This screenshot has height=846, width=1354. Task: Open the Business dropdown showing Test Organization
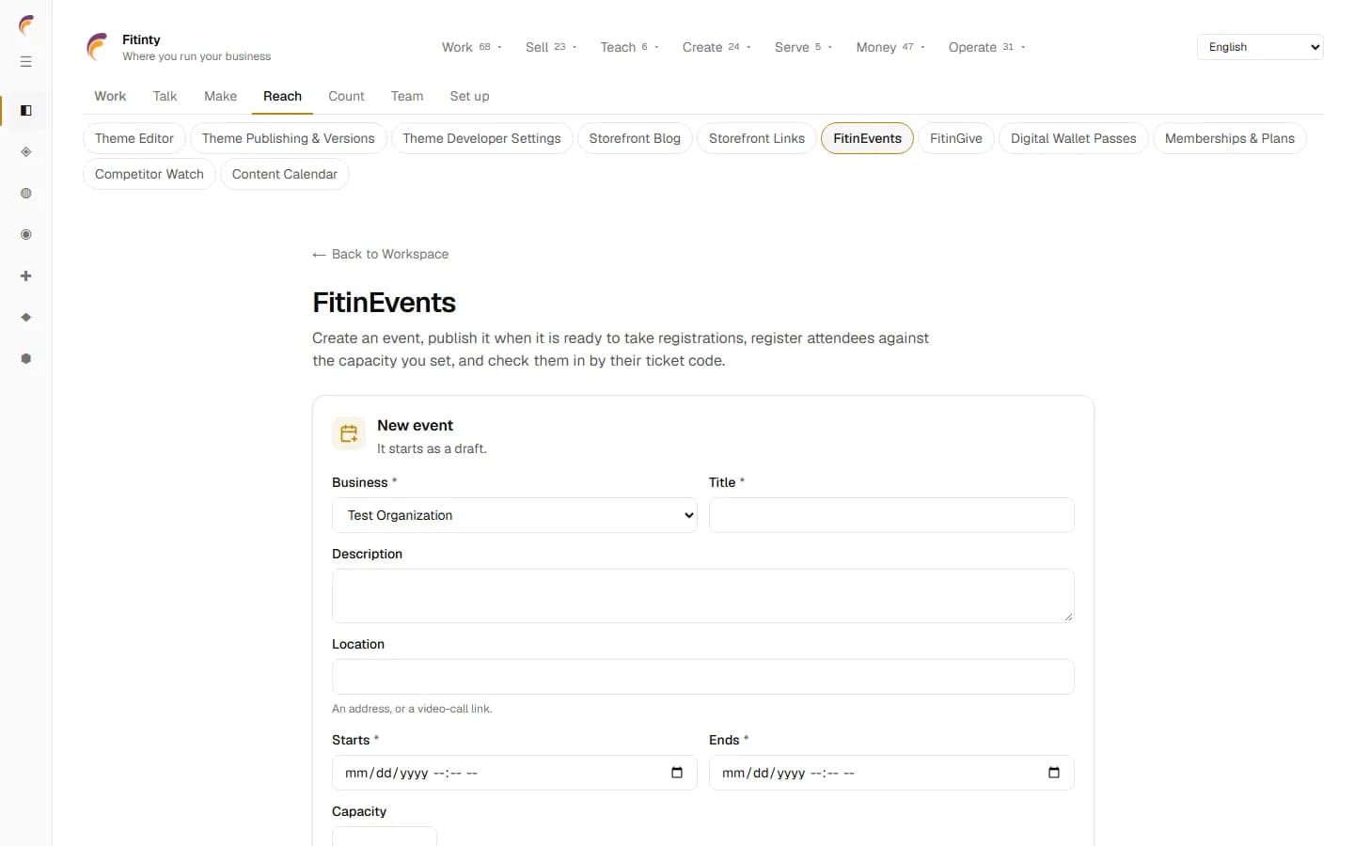tap(514, 515)
